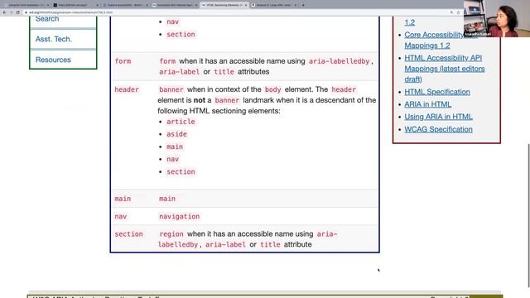Open a new browser tab with plus icon

pyautogui.click(x=303, y=5)
